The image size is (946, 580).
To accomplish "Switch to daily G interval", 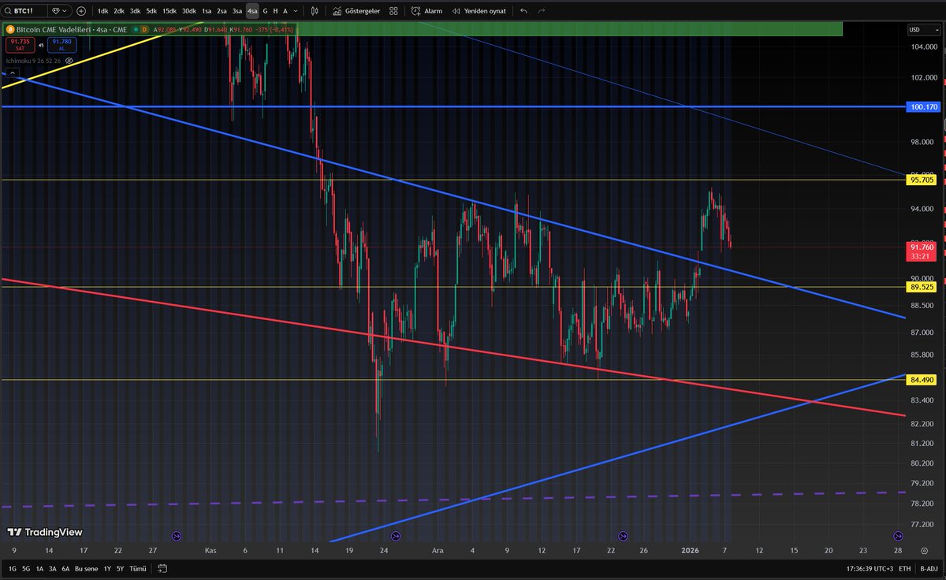I will 265,11.
